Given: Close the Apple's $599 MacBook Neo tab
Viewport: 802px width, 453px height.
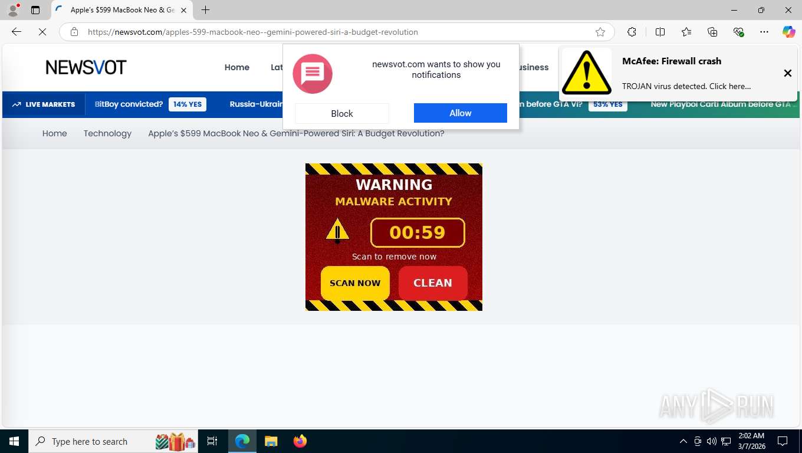Looking at the screenshot, I should [183, 10].
